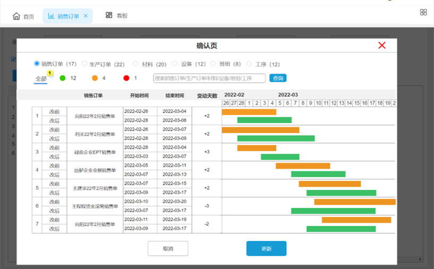The height and width of the screenshot is (269, 434).
Task: Click the 查询 search button
Action: [278, 78]
